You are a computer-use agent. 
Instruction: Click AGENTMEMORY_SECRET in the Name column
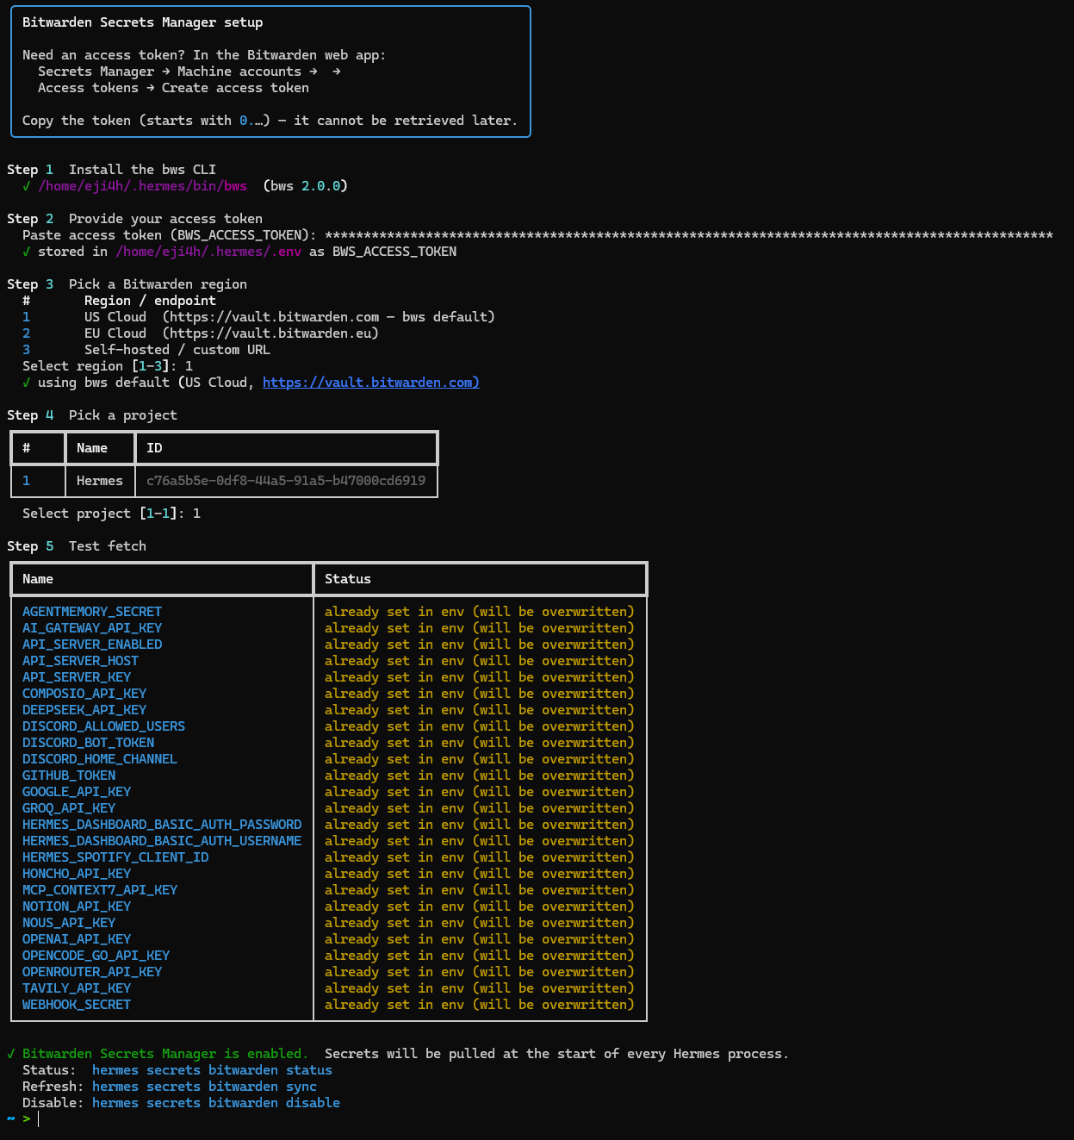(x=92, y=612)
